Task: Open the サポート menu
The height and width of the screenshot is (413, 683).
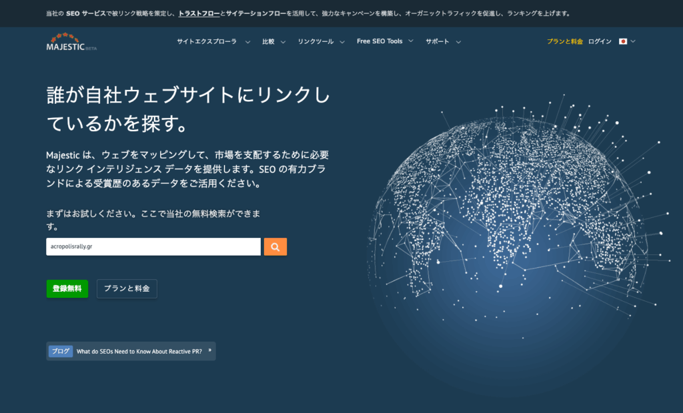Action: pyautogui.click(x=438, y=41)
